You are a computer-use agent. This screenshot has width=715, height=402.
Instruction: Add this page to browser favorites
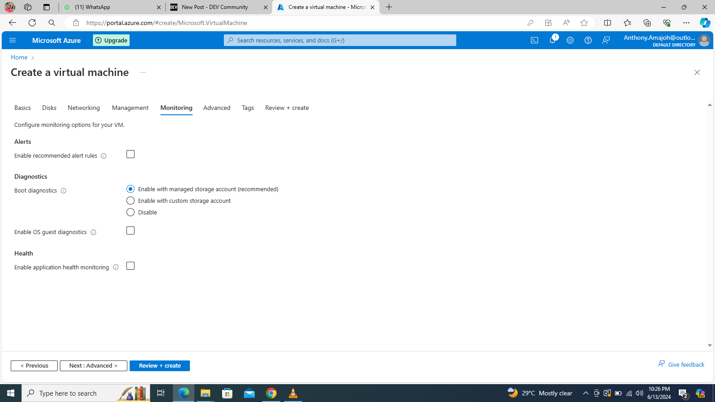(x=584, y=23)
